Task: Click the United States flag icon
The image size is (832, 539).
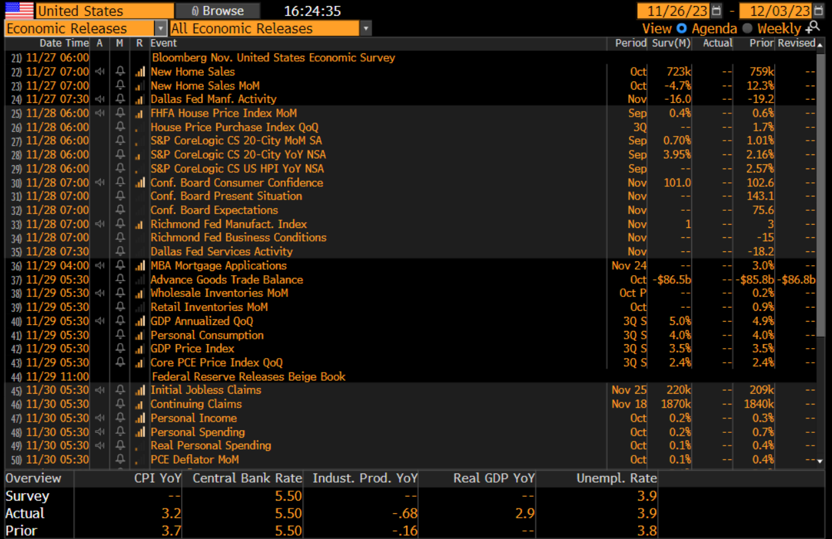Action: (x=17, y=10)
